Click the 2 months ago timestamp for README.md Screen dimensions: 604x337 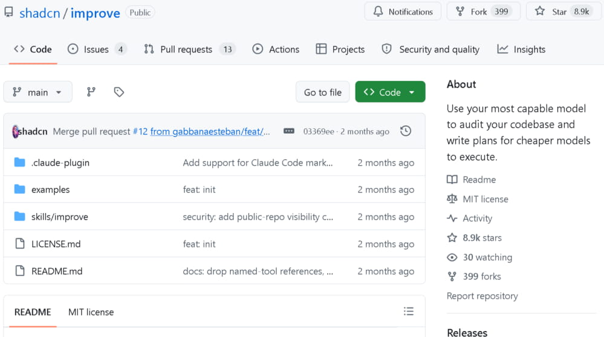click(x=386, y=271)
